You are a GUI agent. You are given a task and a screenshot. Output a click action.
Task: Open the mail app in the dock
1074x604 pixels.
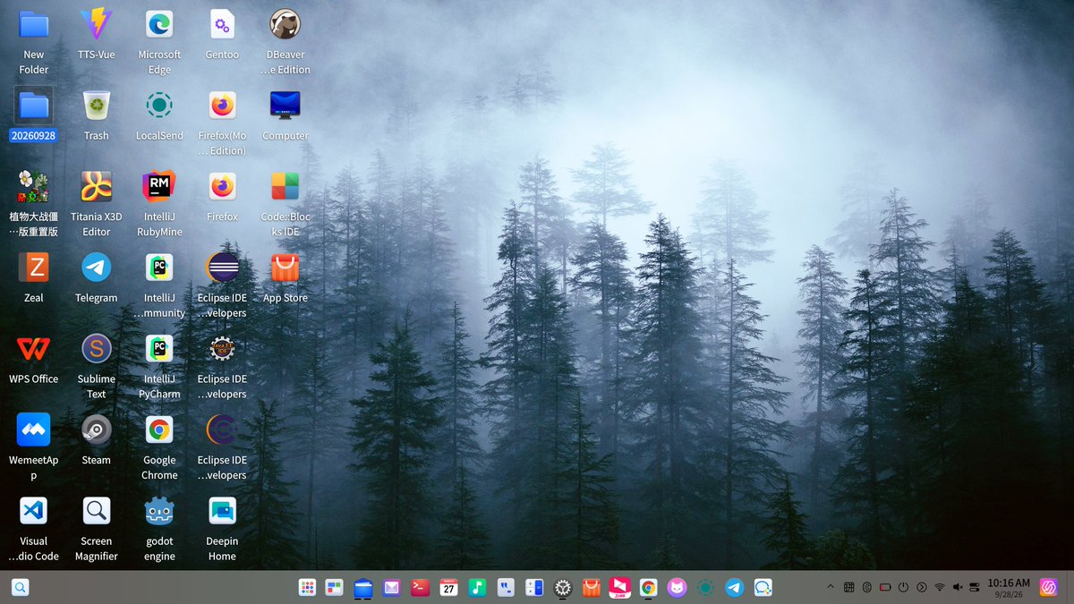tap(391, 588)
